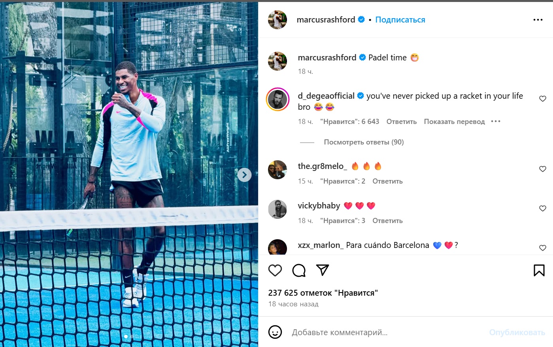This screenshot has width=553, height=347.
Task: Like the post with the heart icon
Action: coord(275,270)
